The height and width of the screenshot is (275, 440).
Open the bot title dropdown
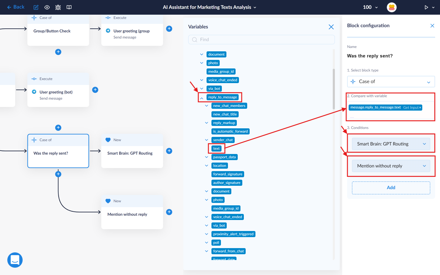210,7
